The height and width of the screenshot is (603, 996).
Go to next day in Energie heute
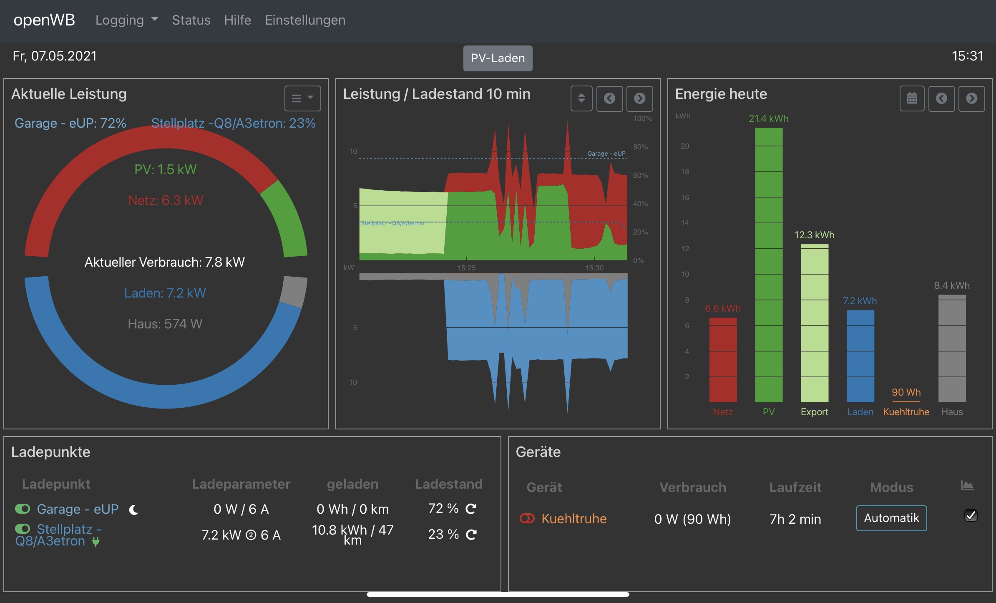coord(971,98)
